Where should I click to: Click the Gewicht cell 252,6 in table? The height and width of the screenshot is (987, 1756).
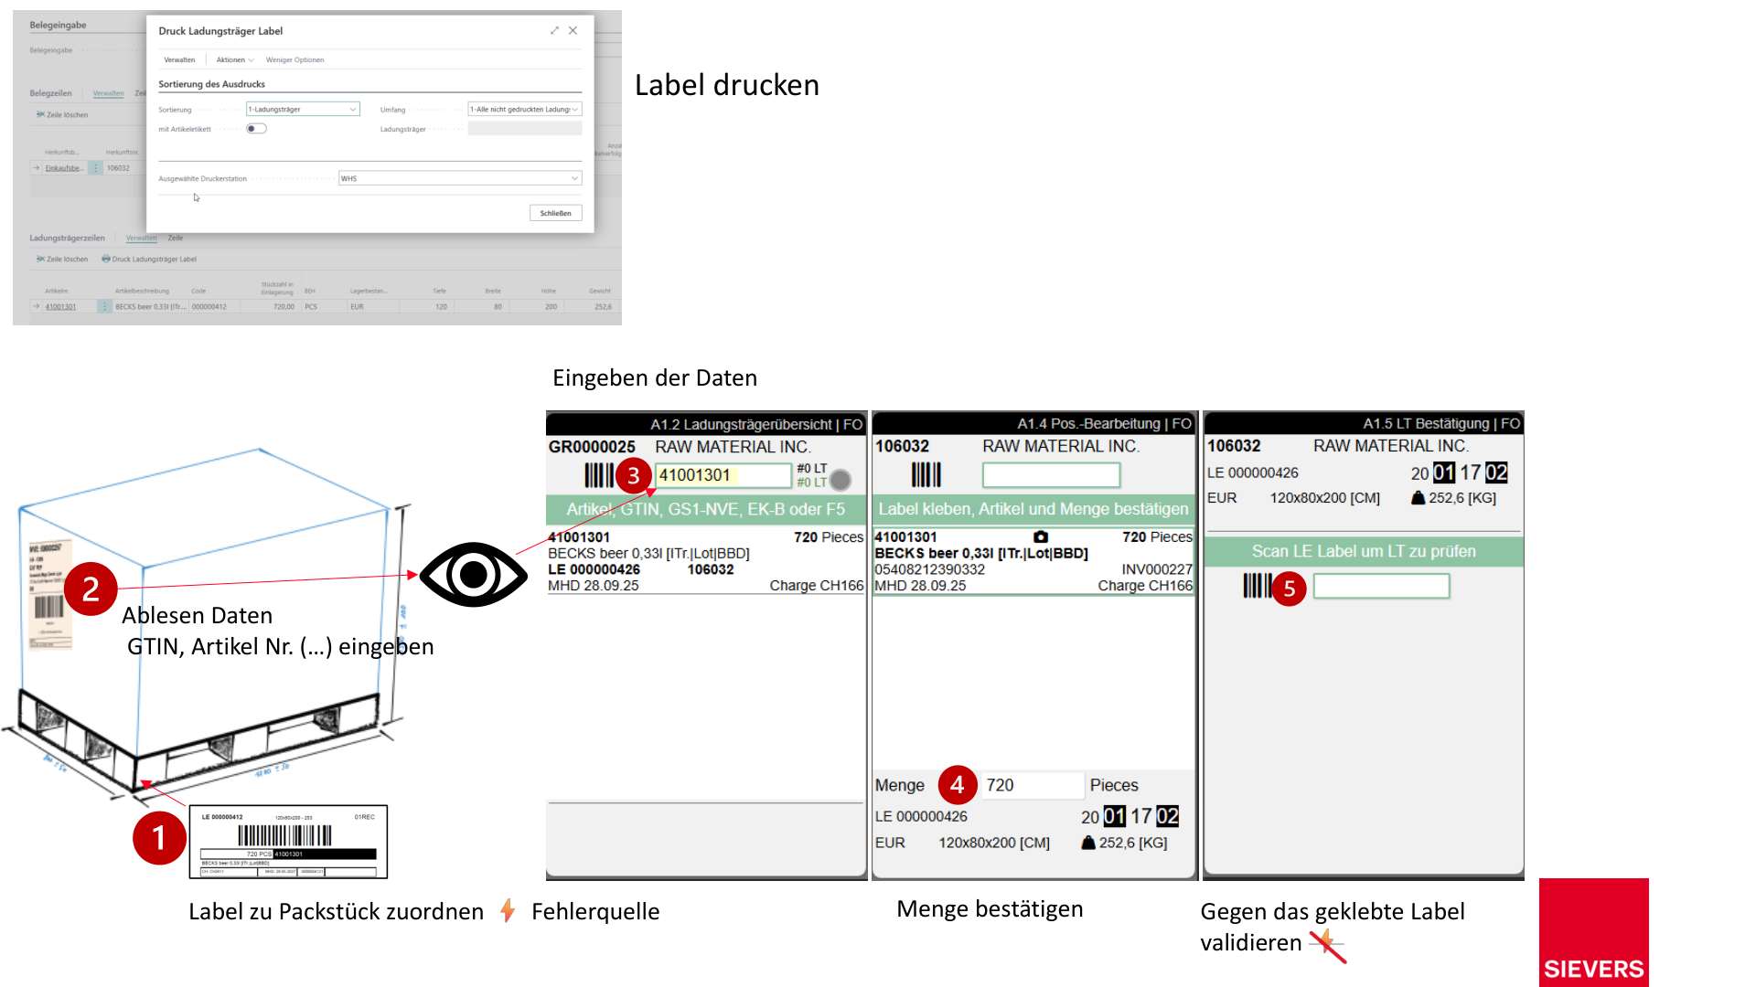[603, 307]
